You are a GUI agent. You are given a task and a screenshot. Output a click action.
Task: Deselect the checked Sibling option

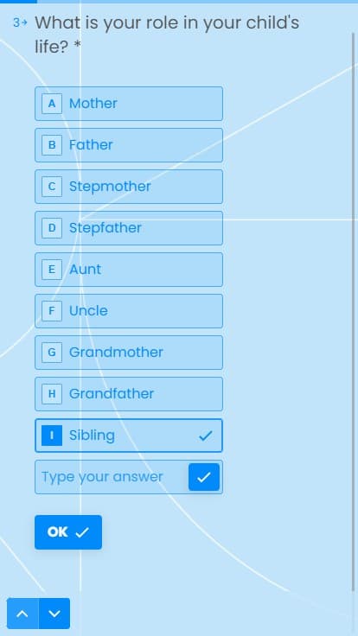click(x=129, y=436)
